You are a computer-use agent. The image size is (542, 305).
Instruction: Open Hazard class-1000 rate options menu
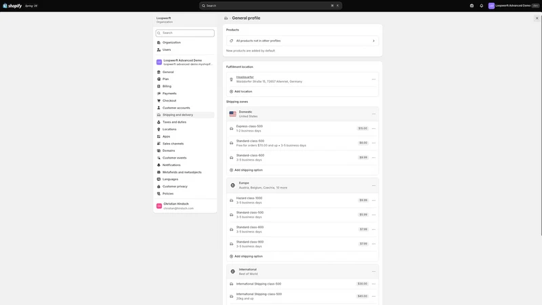pos(374,201)
